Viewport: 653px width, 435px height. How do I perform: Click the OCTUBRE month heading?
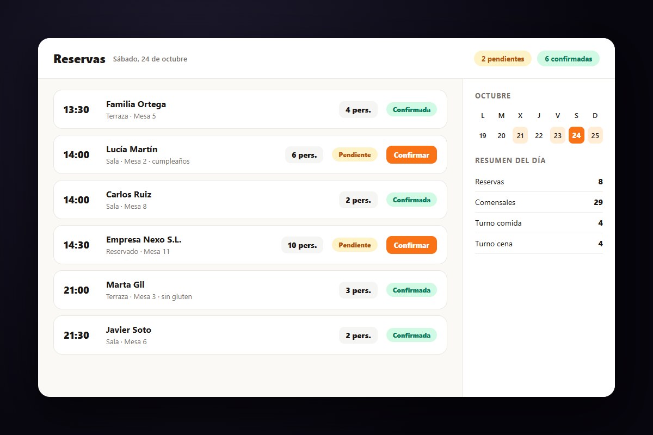pos(493,96)
